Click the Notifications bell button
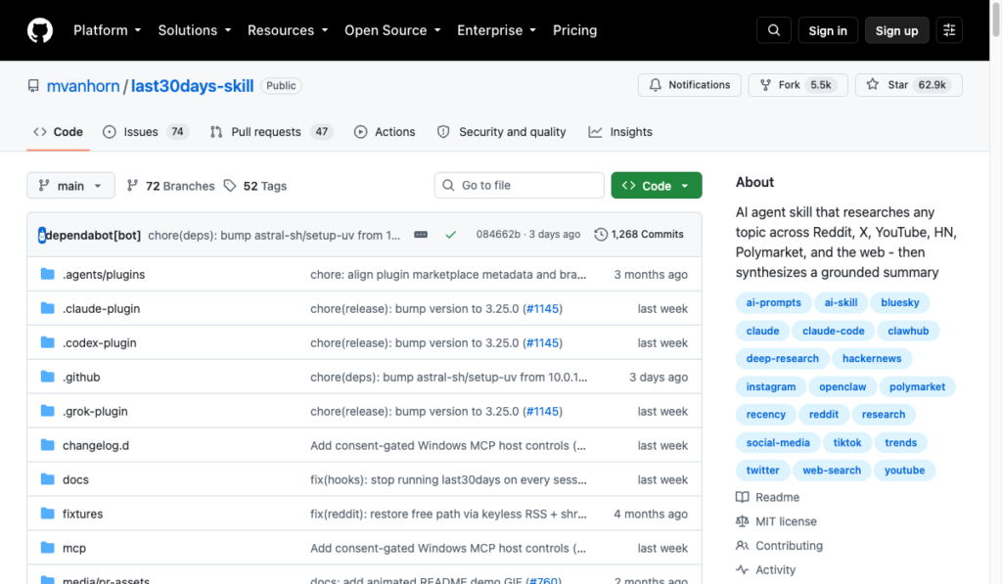Viewport: 1002px width, 584px height. point(690,85)
